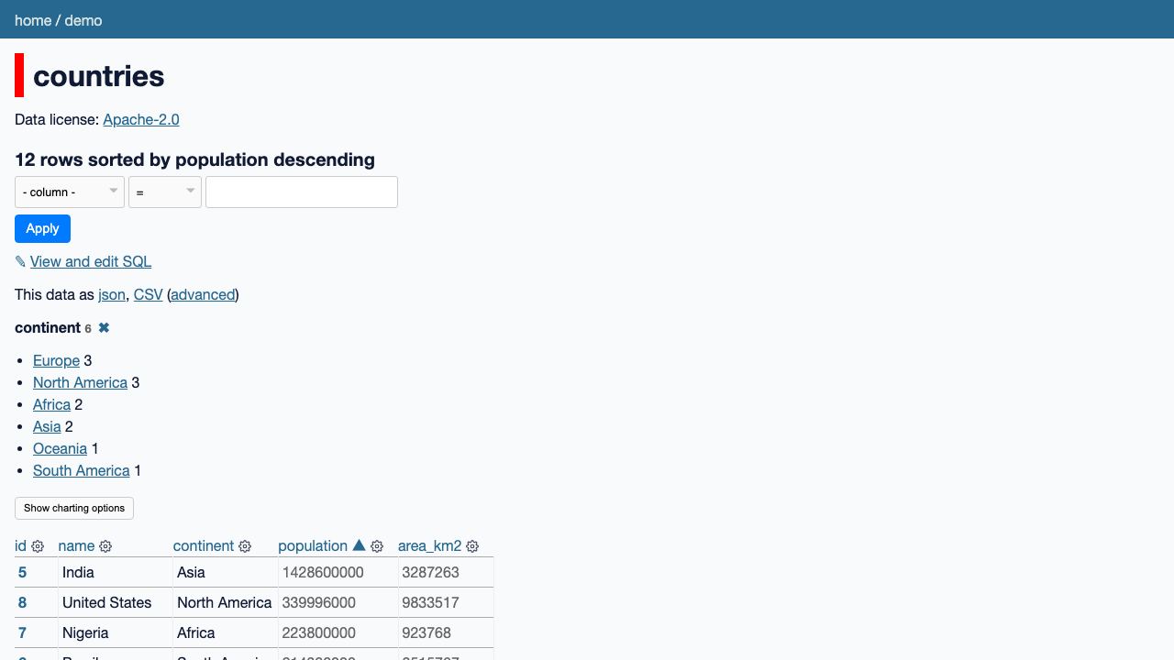Select the countries page heading
Viewport: 1174px width, 660px height.
(98, 75)
